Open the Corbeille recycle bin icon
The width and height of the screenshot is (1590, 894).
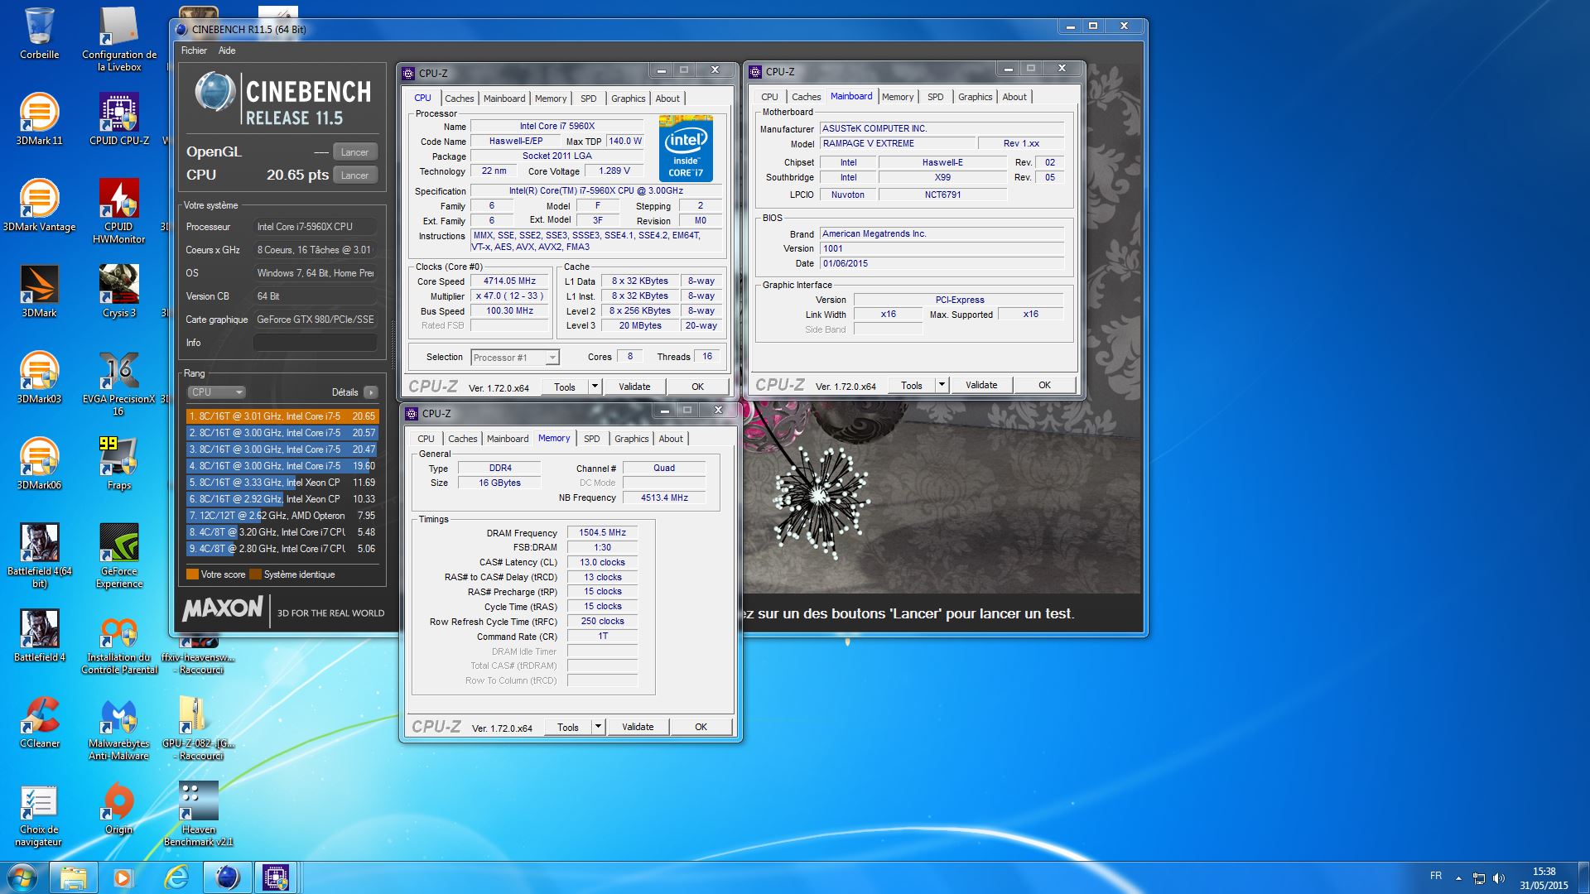pos(39,34)
